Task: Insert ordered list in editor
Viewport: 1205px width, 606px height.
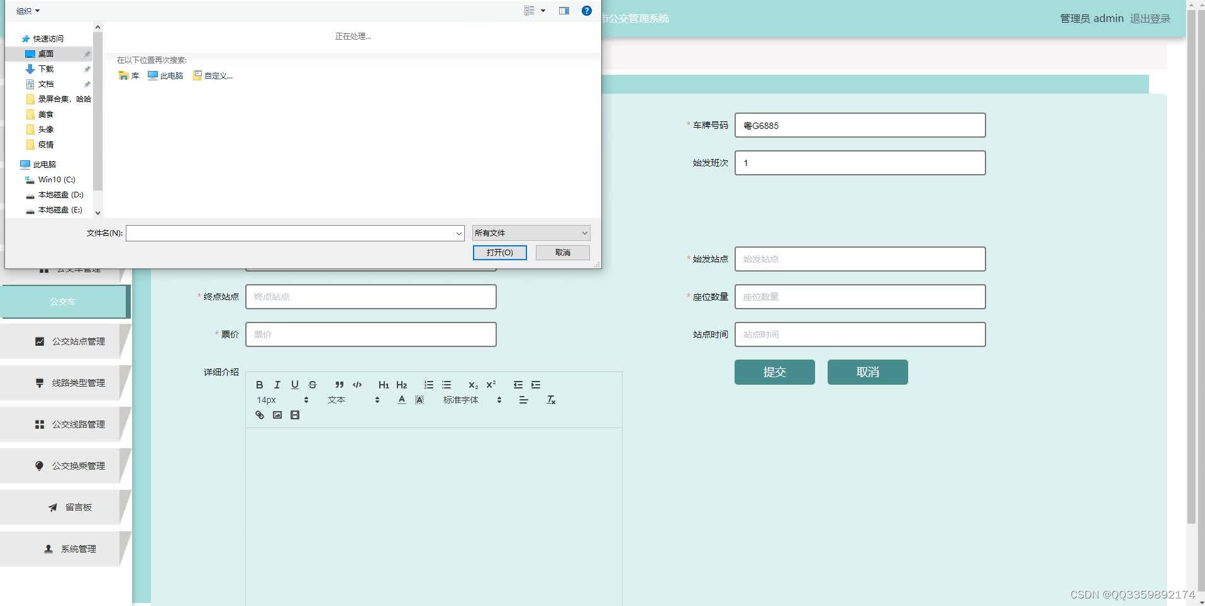Action: click(x=429, y=385)
